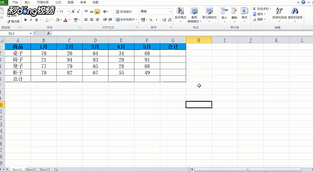Apply the red font color A
Viewport: 313px width, 172px height.
pyautogui.click(x=65, y=20)
